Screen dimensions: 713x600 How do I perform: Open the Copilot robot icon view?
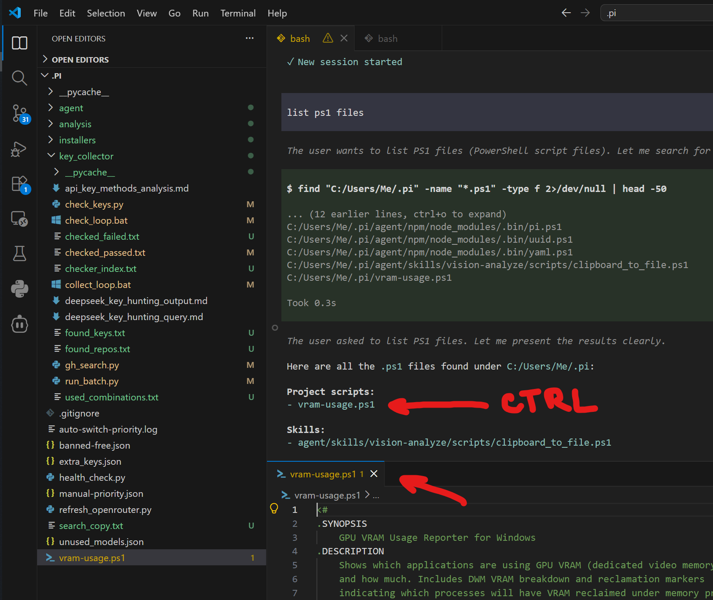pyautogui.click(x=19, y=324)
